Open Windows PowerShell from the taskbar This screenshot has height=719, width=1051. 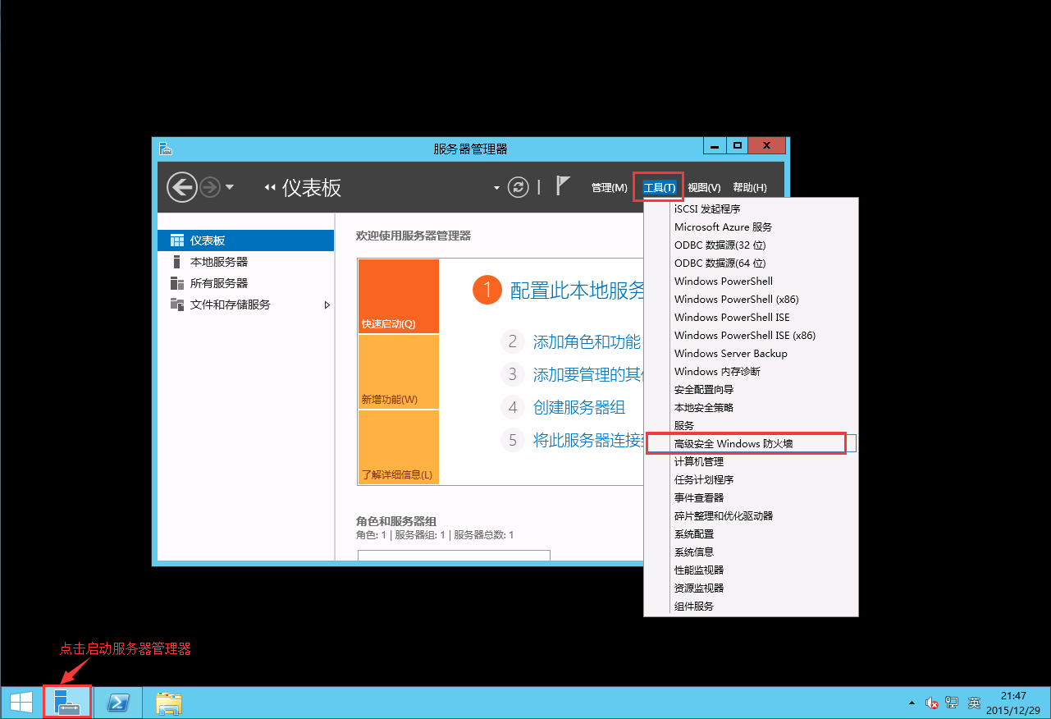click(x=118, y=703)
